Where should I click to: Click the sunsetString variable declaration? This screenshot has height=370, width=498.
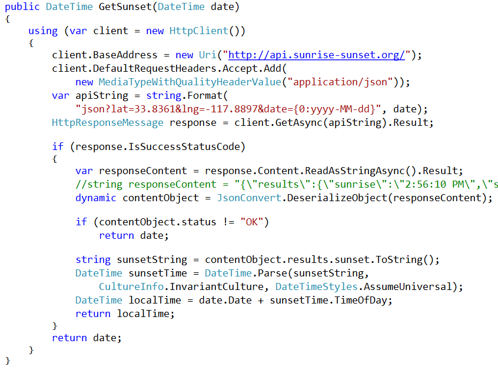(x=152, y=259)
